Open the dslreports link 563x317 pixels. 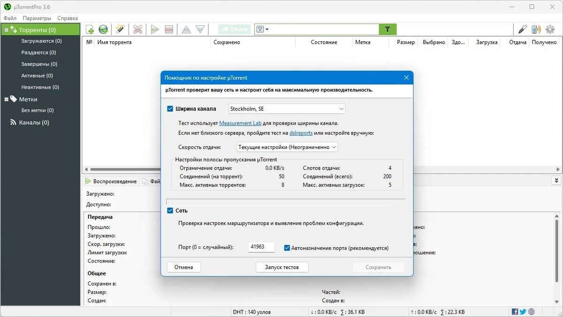click(x=301, y=133)
